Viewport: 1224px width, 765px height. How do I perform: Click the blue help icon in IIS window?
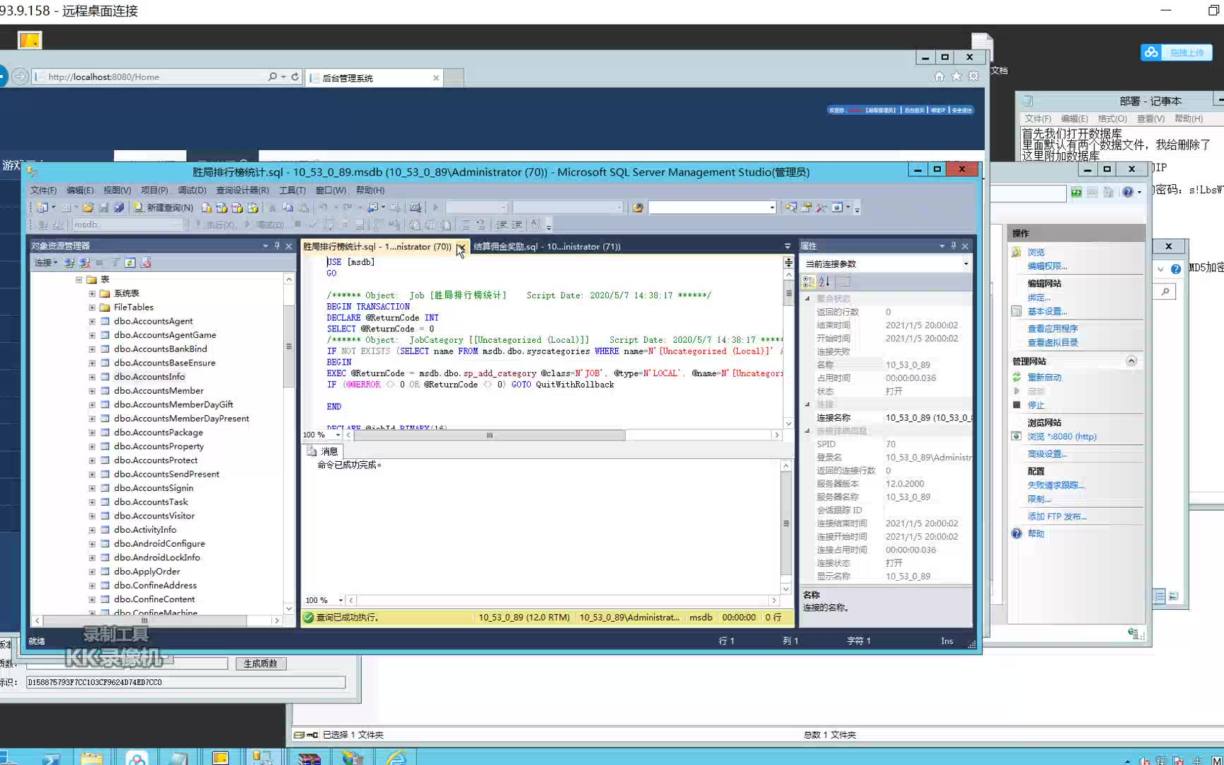(1128, 192)
